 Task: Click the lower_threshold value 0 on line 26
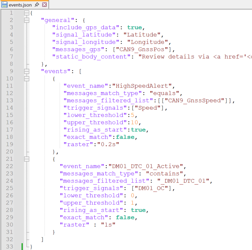[132, 195]
